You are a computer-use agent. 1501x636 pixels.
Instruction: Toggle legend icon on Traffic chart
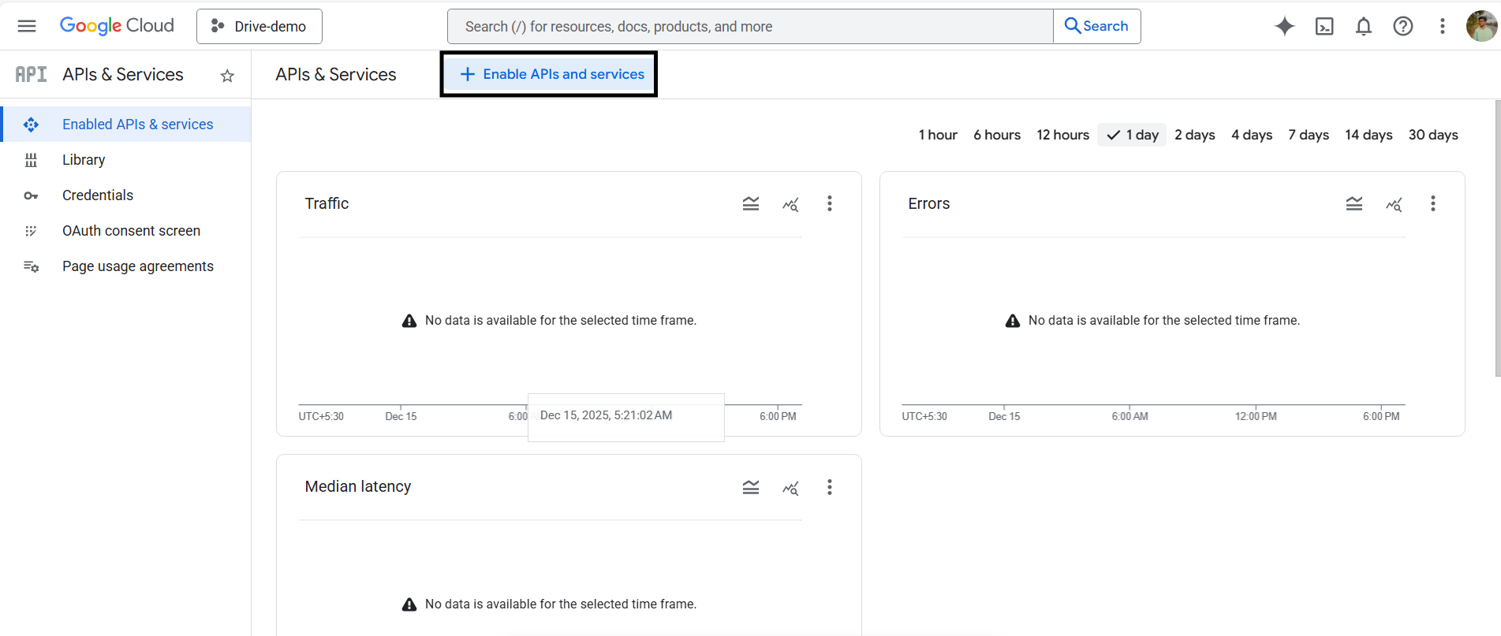[x=750, y=204]
